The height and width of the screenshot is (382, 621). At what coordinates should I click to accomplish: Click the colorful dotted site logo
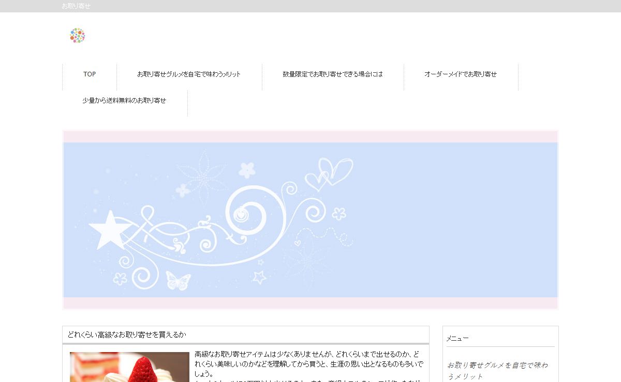click(x=77, y=36)
